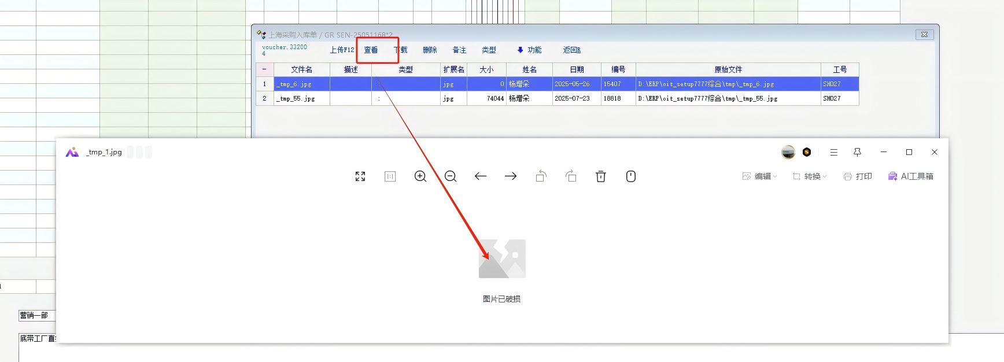Open the 编辑 dropdown
This screenshot has width=1004, height=362.
[x=760, y=176]
